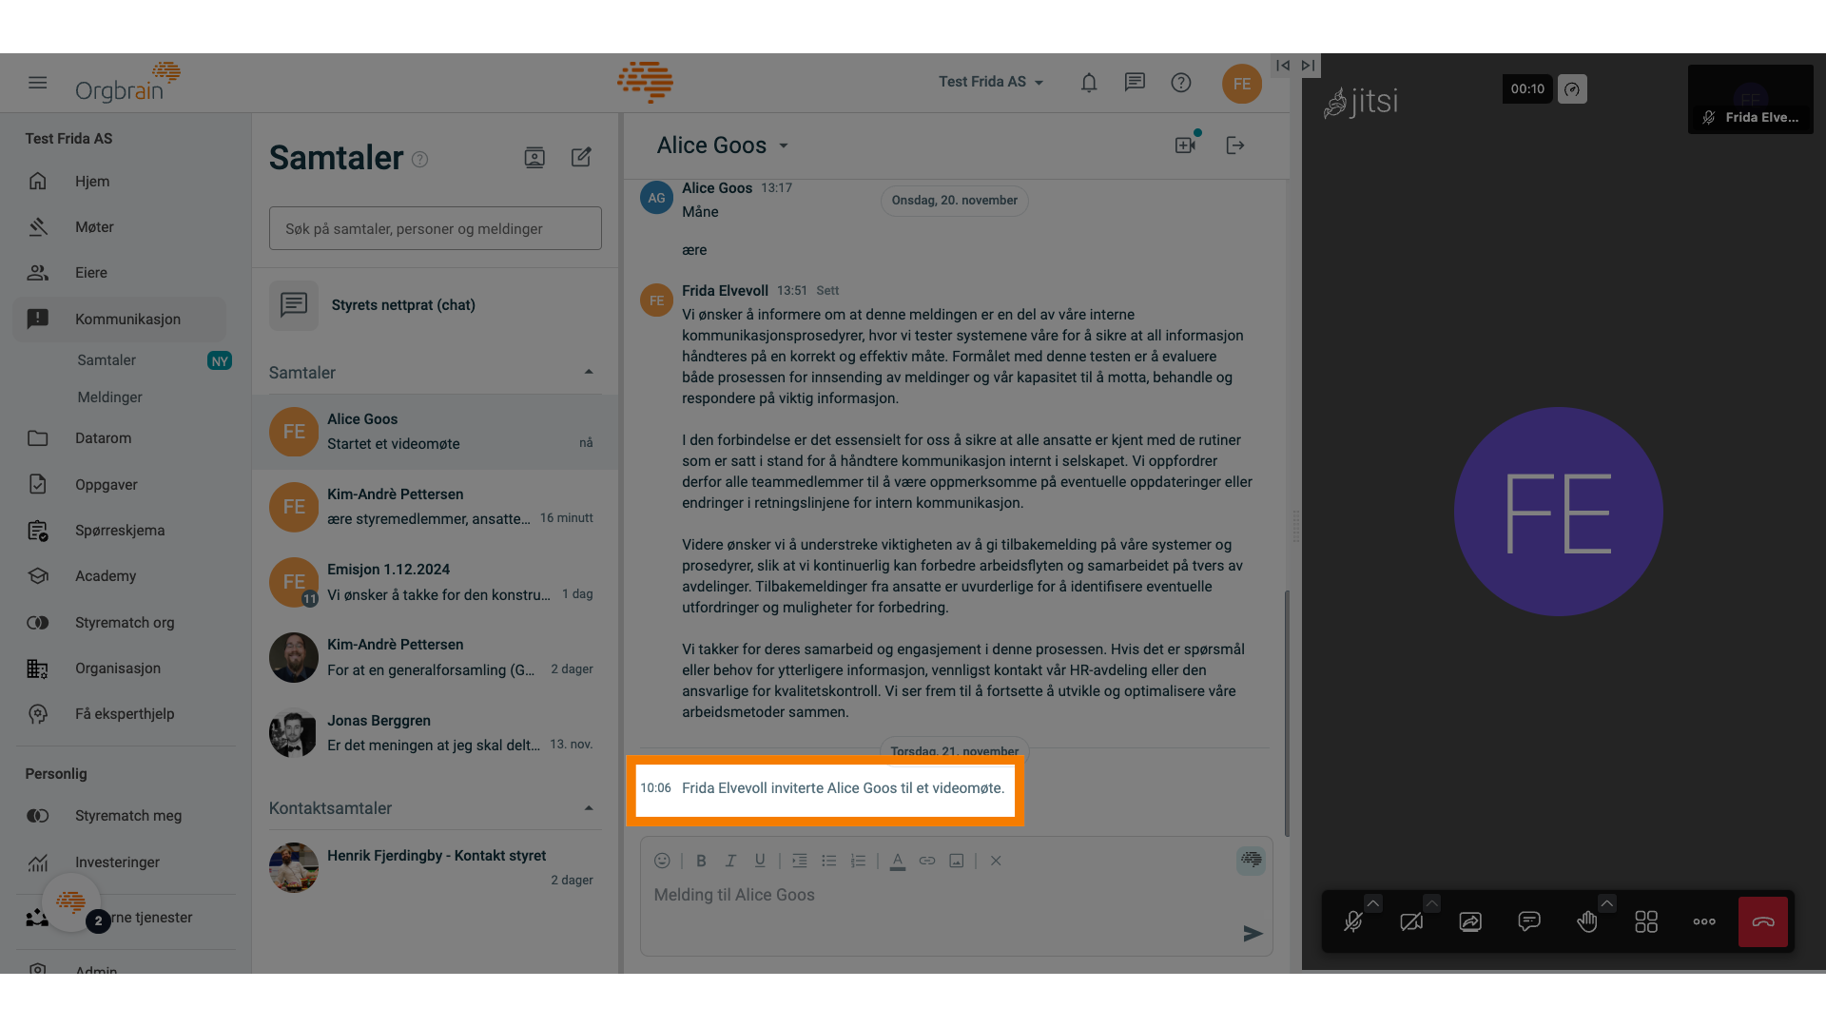Screen dimensions: 1826x1027
Task: Click the chat bubble notification icon
Action: pyautogui.click(x=1134, y=83)
